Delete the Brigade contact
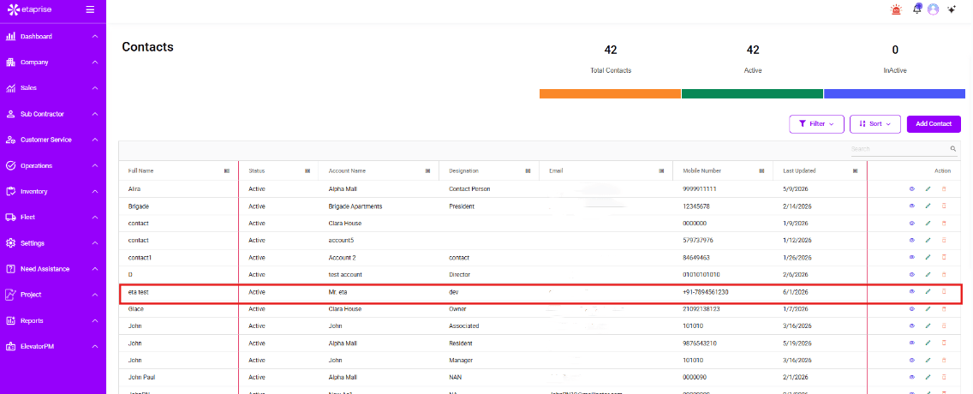 tap(944, 206)
